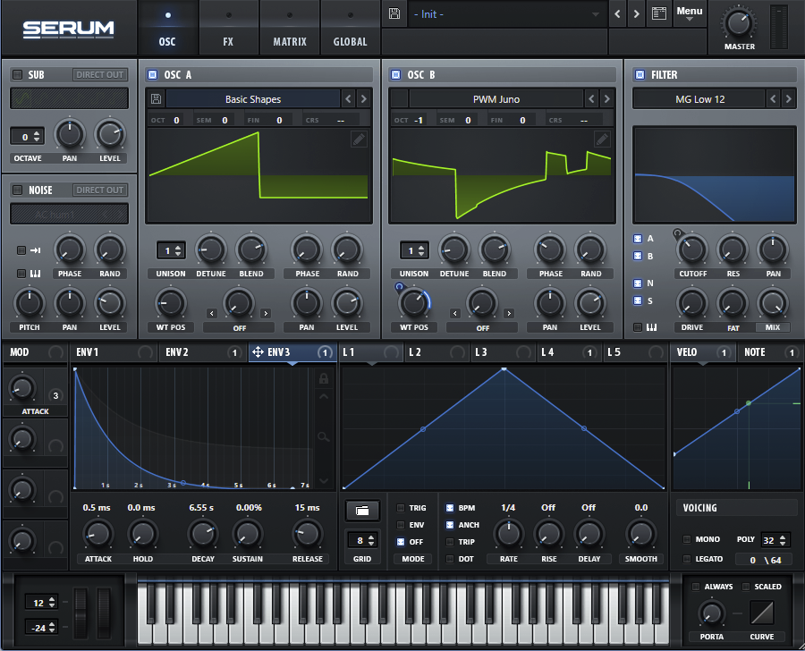805x651 pixels.
Task: Toggle noise keytrack piano icon
Action: (35, 274)
